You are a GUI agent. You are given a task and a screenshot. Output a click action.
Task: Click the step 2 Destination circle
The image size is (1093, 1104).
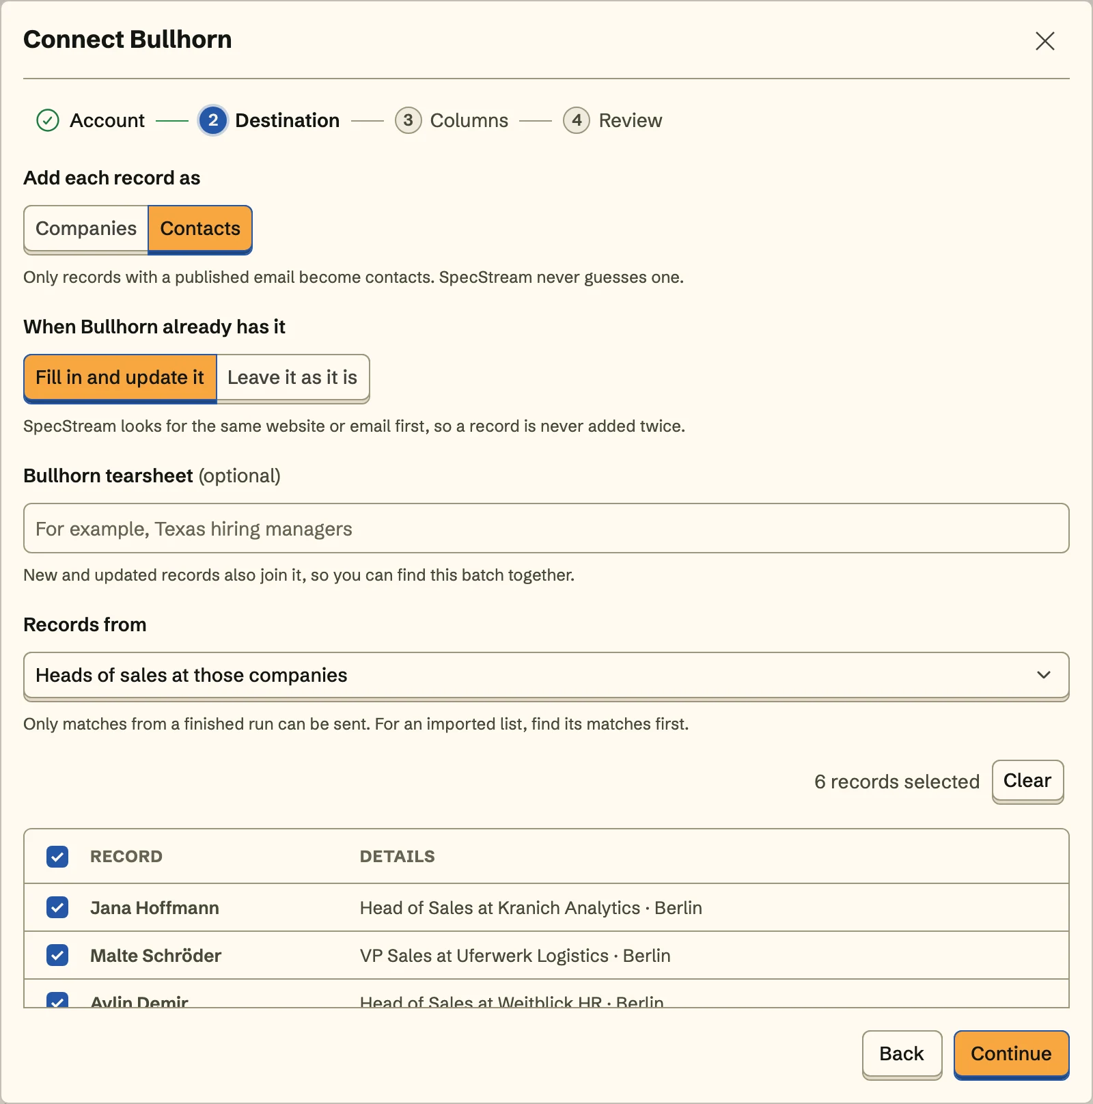(213, 120)
